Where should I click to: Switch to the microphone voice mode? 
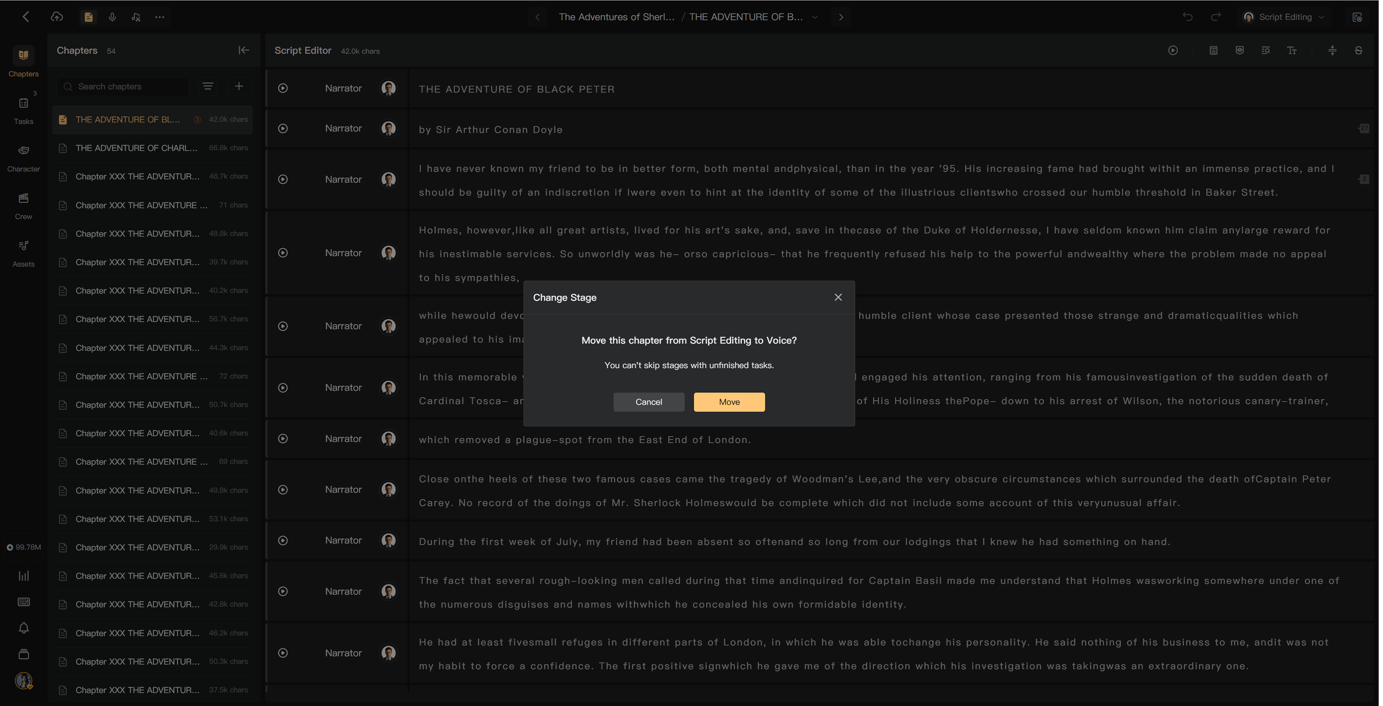[112, 17]
